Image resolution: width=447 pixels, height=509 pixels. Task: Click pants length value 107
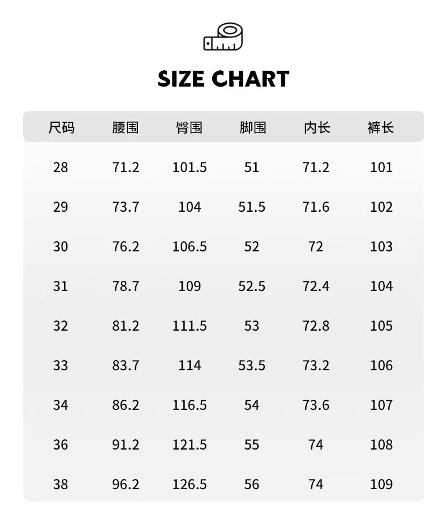pyautogui.click(x=381, y=405)
